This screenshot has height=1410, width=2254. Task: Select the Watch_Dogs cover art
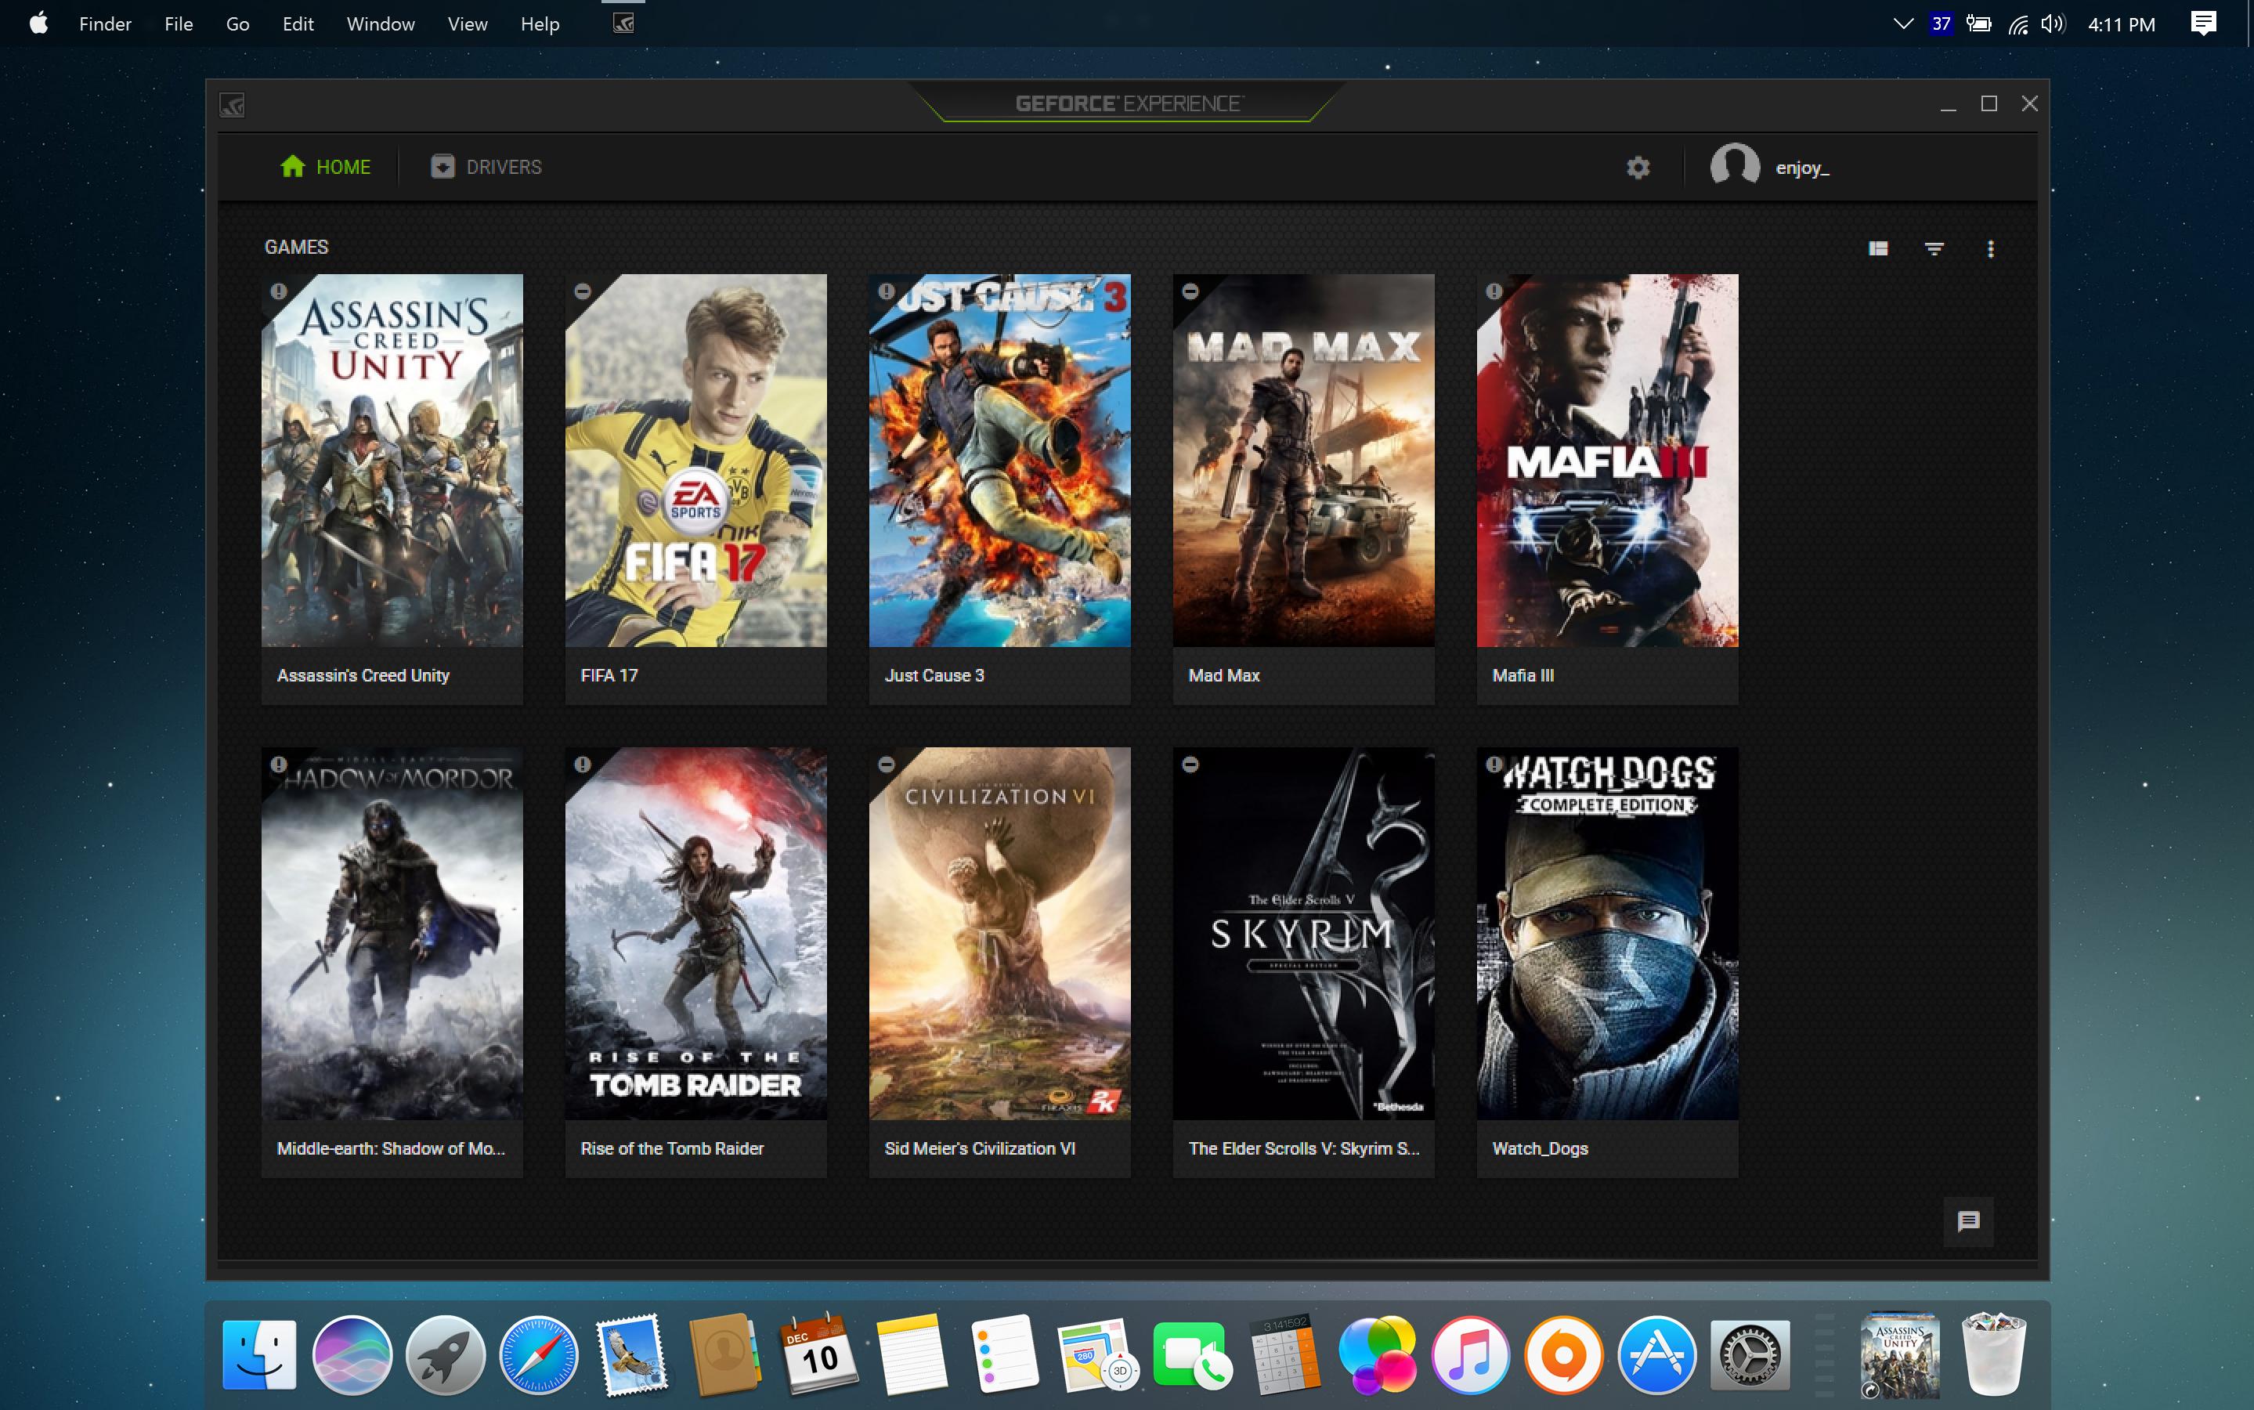pyautogui.click(x=1608, y=934)
